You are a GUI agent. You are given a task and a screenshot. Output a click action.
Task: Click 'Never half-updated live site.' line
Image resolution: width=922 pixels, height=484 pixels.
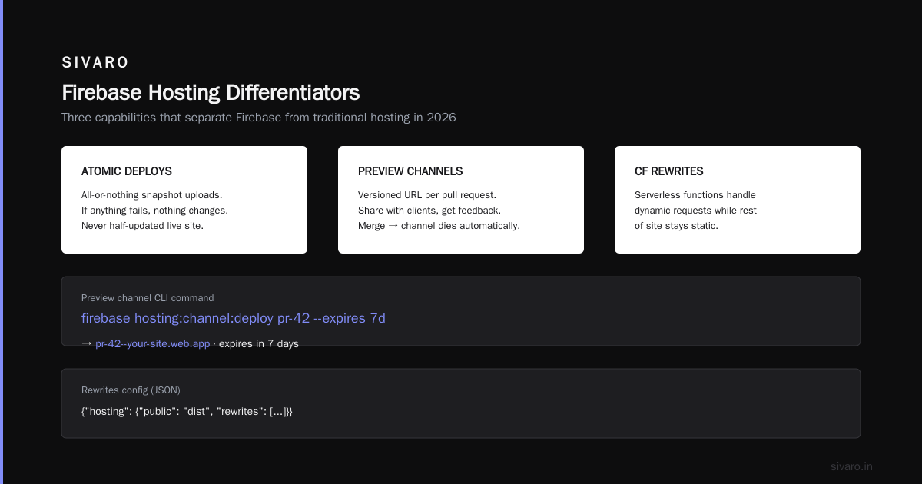tap(142, 226)
